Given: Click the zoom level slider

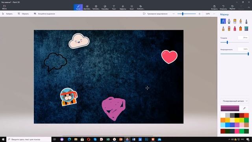Looking at the screenshot, I should [187, 14].
